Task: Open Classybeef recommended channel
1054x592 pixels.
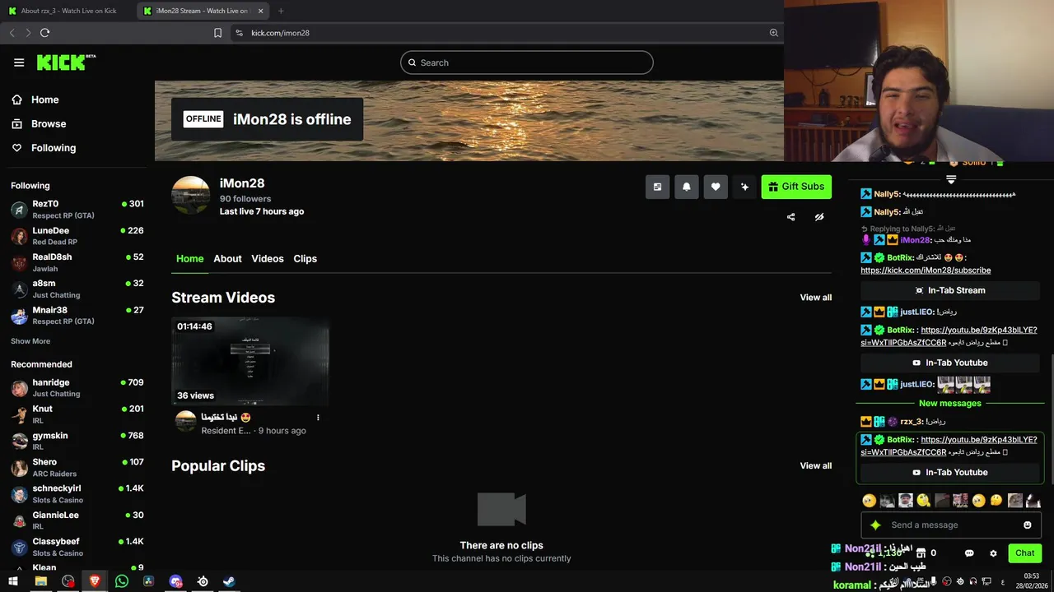Action: point(77,547)
